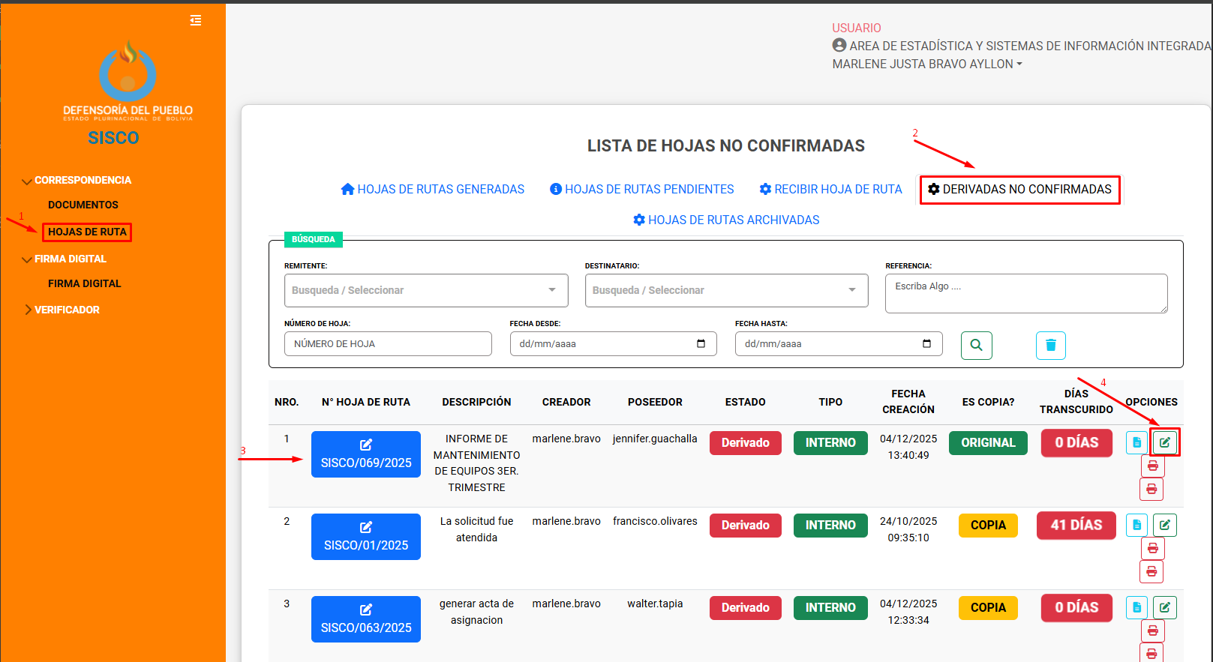Click blue document icon for SISCO/01/2025 row
The width and height of the screenshot is (1213, 662).
pos(1136,525)
